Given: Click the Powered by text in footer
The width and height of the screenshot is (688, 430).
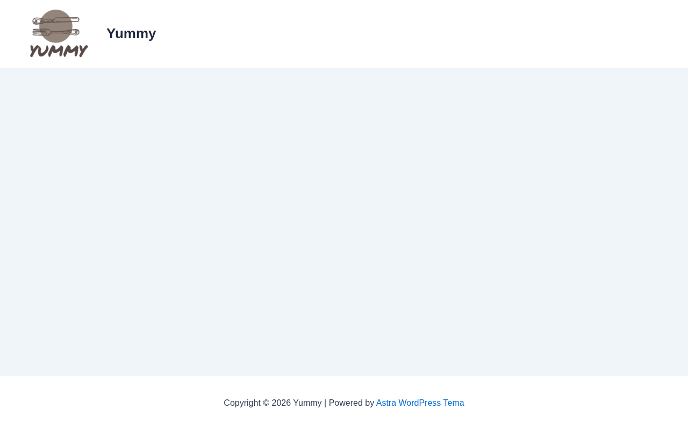Looking at the screenshot, I should click(352, 403).
